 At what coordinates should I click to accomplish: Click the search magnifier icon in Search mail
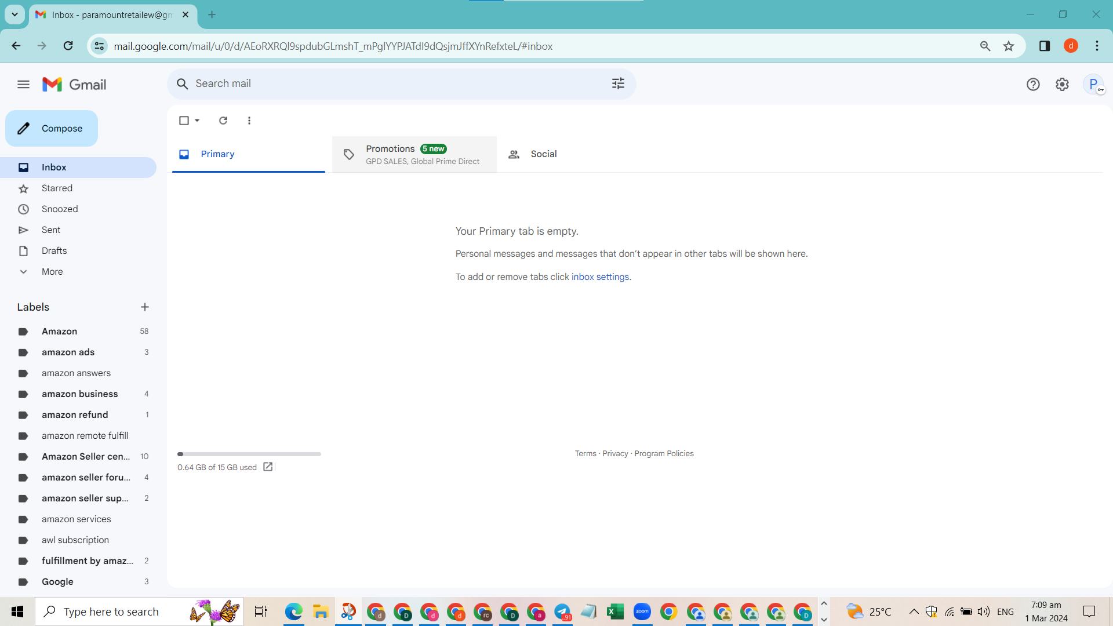(x=182, y=84)
